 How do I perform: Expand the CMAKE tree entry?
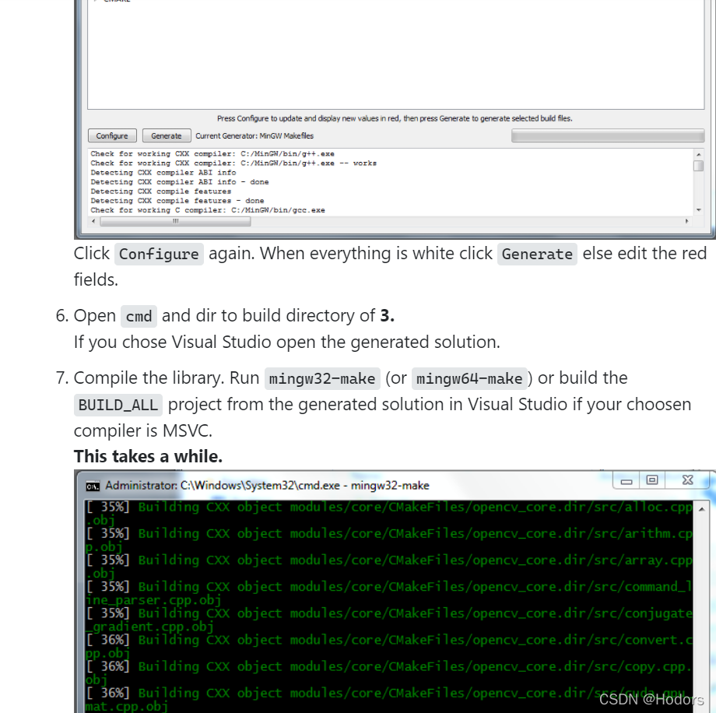click(97, 2)
